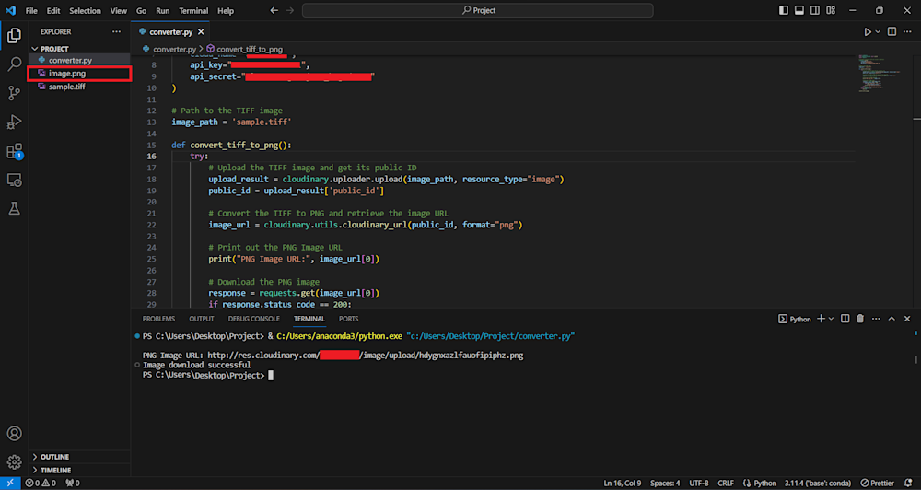Open the Manage gear in activity bar
The width and height of the screenshot is (921, 490).
(14, 461)
